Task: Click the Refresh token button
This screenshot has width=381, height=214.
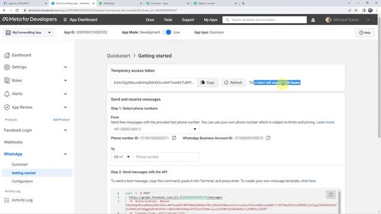Action: pos(233,83)
